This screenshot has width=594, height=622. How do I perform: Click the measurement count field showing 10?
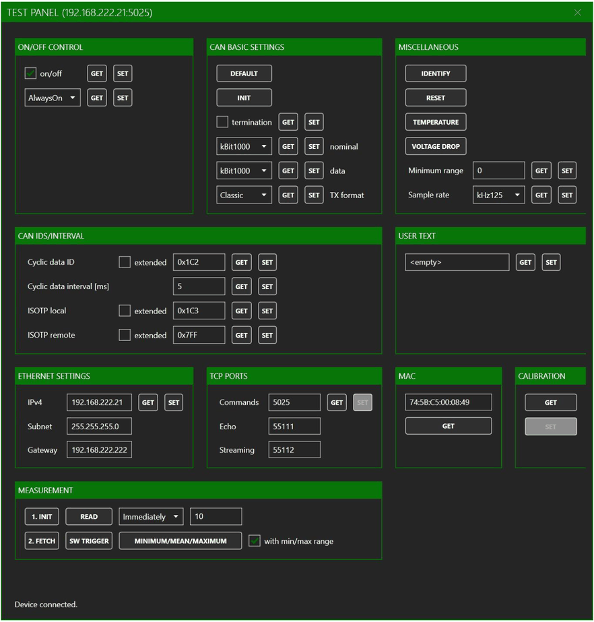(x=216, y=516)
